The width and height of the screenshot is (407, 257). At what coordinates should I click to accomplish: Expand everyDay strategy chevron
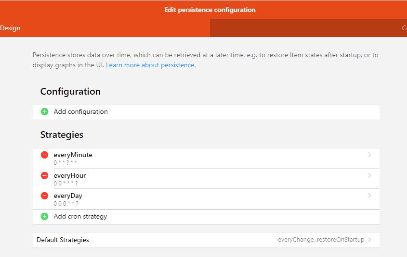(369, 196)
